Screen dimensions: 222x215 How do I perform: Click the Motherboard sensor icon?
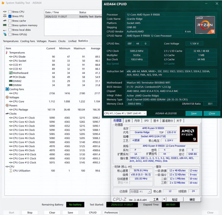[11, 73]
